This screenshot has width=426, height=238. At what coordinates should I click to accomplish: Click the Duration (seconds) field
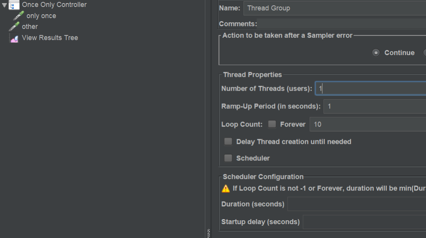pos(357,204)
